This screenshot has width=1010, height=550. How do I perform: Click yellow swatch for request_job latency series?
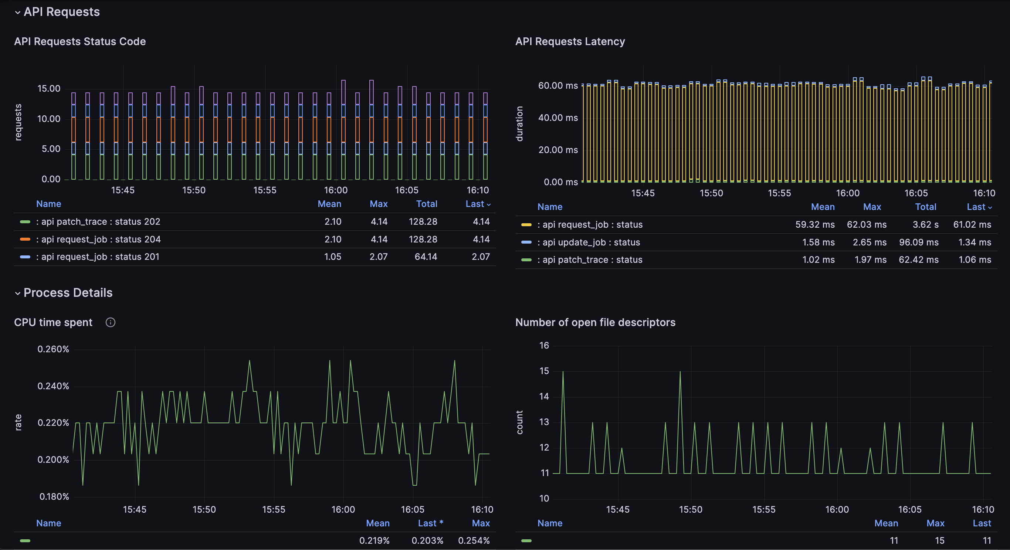pos(526,225)
